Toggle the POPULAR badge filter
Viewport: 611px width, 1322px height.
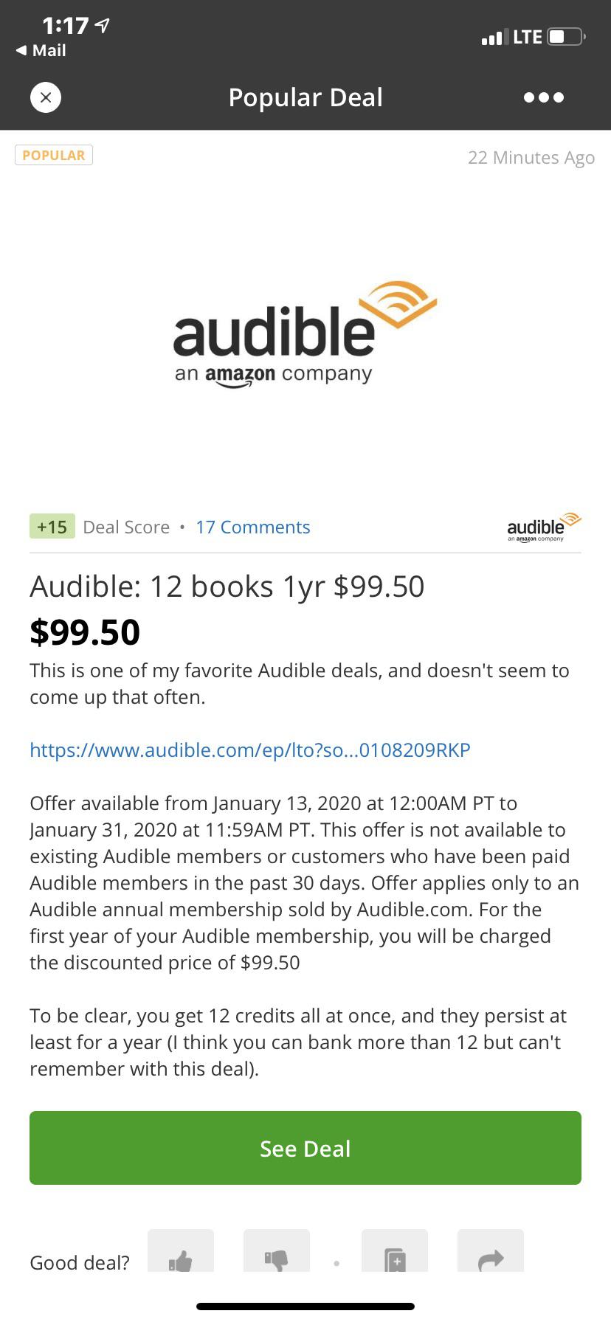point(53,155)
